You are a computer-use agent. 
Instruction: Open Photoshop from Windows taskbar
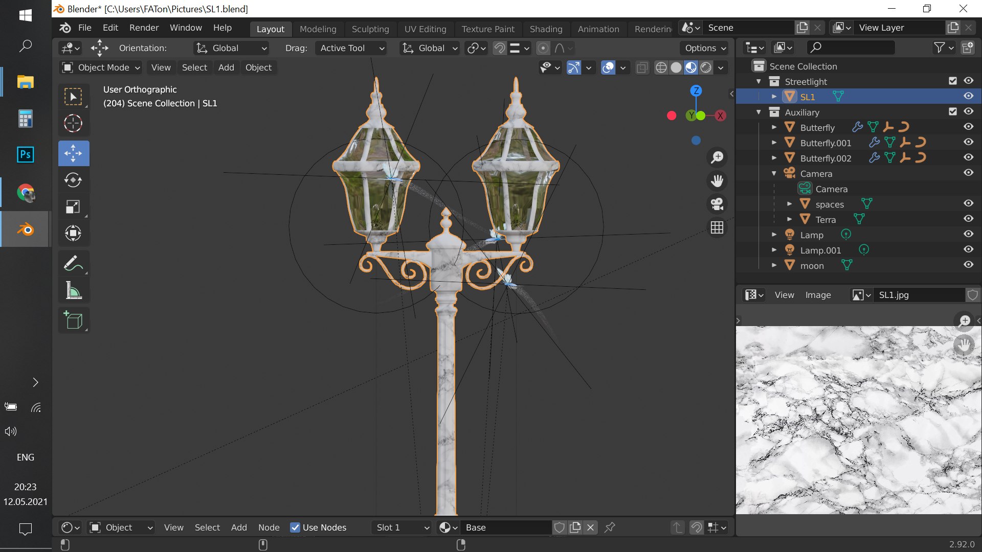tap(25, 154)
